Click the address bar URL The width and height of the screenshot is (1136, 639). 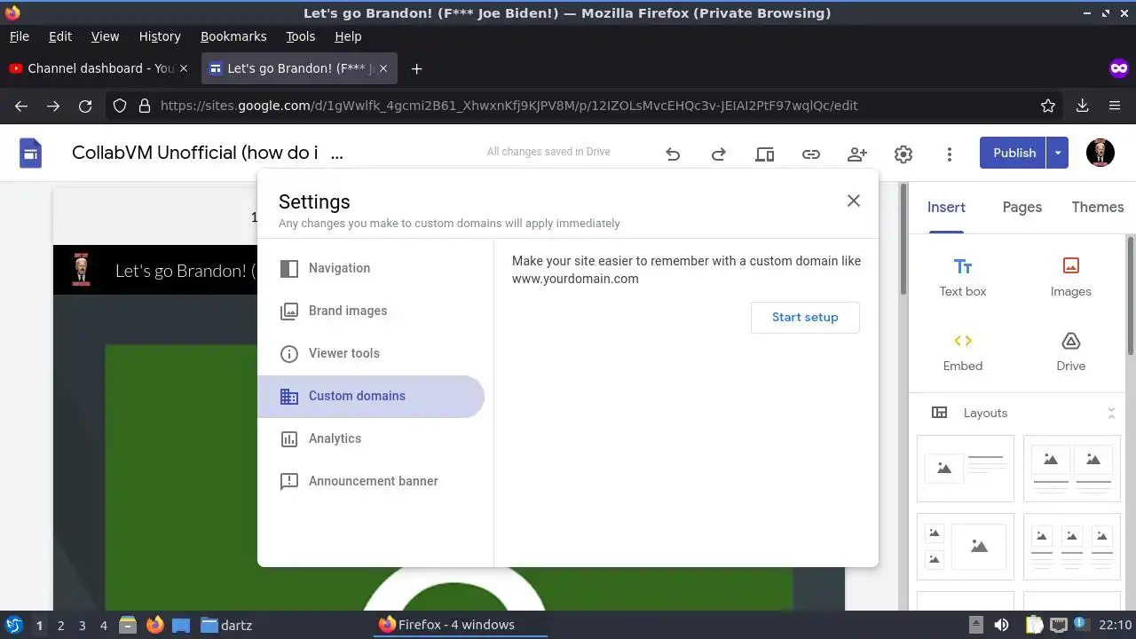coord(509,106)
